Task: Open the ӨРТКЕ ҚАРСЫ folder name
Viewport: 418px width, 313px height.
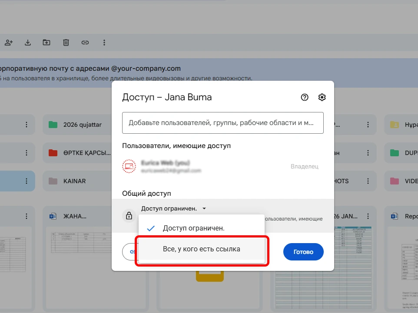Action: pos(87,153)
